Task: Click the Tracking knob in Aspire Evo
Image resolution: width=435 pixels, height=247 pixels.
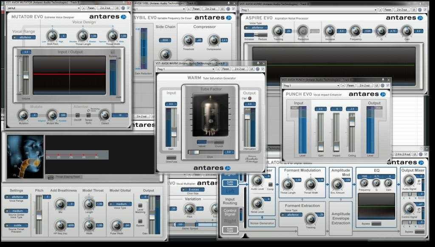Action: tap(278, 31)
